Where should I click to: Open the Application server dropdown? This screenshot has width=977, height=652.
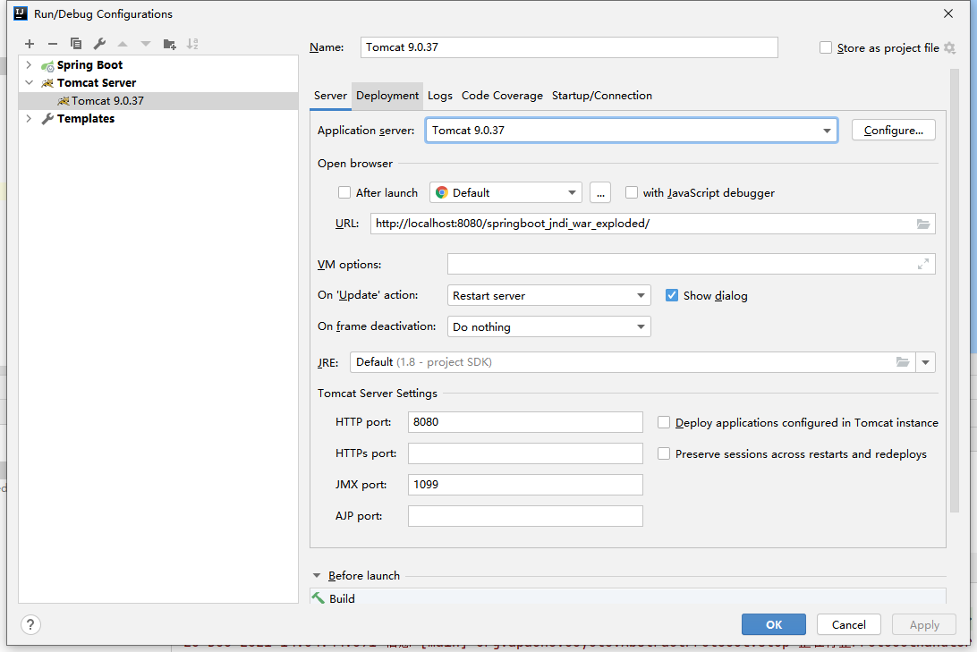[631, 131]
